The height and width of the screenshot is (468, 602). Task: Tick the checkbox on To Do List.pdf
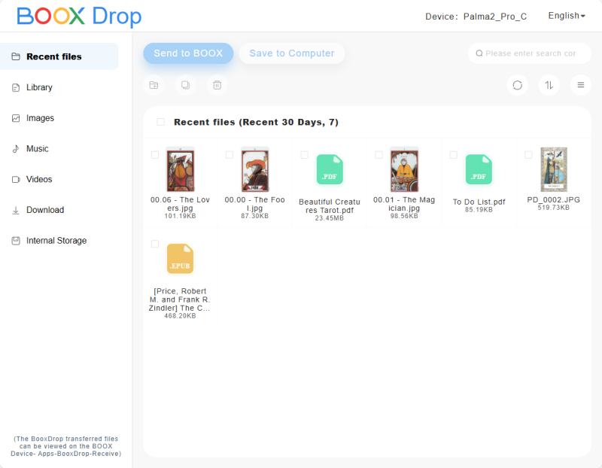tap(454, 155)
